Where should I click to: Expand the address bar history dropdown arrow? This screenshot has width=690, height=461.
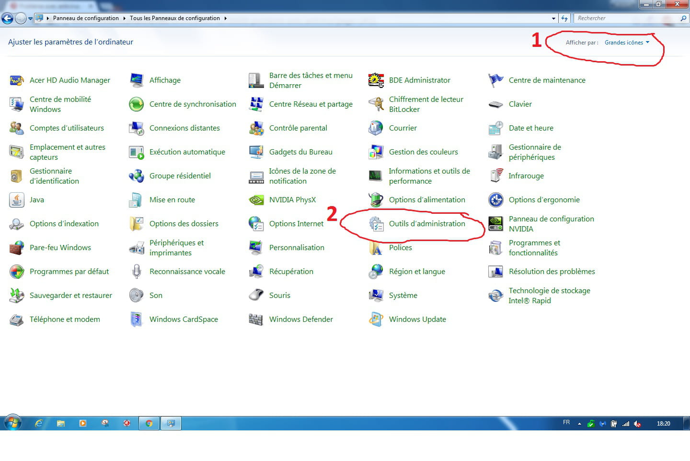tap(553, 19)
